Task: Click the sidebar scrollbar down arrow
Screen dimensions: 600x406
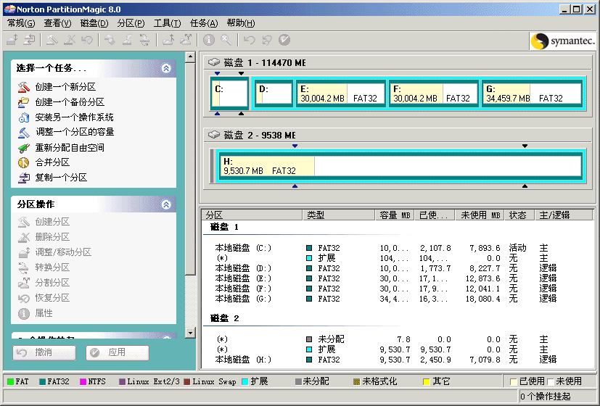Action: click(190, 333)
